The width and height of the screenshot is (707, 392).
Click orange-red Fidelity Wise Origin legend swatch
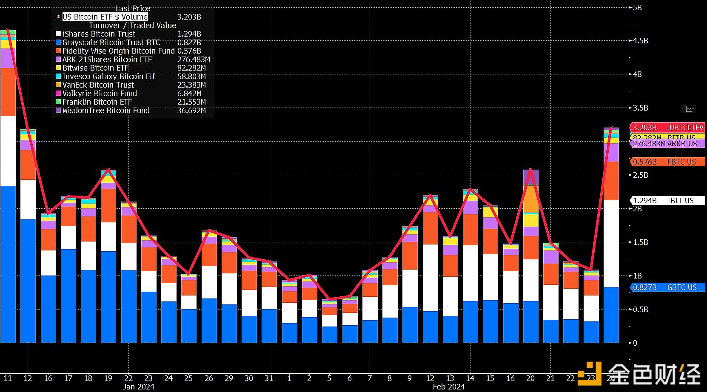pos(58,51)
